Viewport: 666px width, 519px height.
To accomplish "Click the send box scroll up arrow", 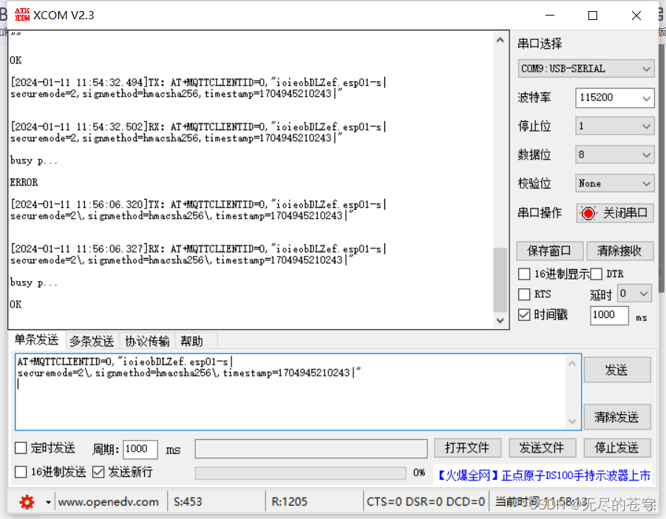I will point(572,364).
